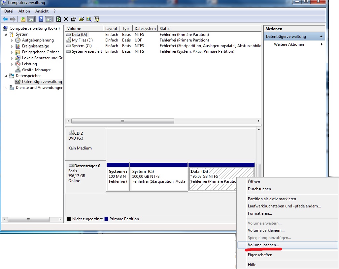Select My Files (E:) volume row

pos(163,40)
